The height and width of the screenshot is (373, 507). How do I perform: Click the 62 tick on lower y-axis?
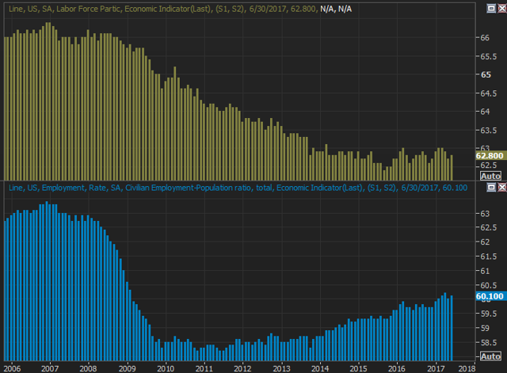tap(485, 242)
